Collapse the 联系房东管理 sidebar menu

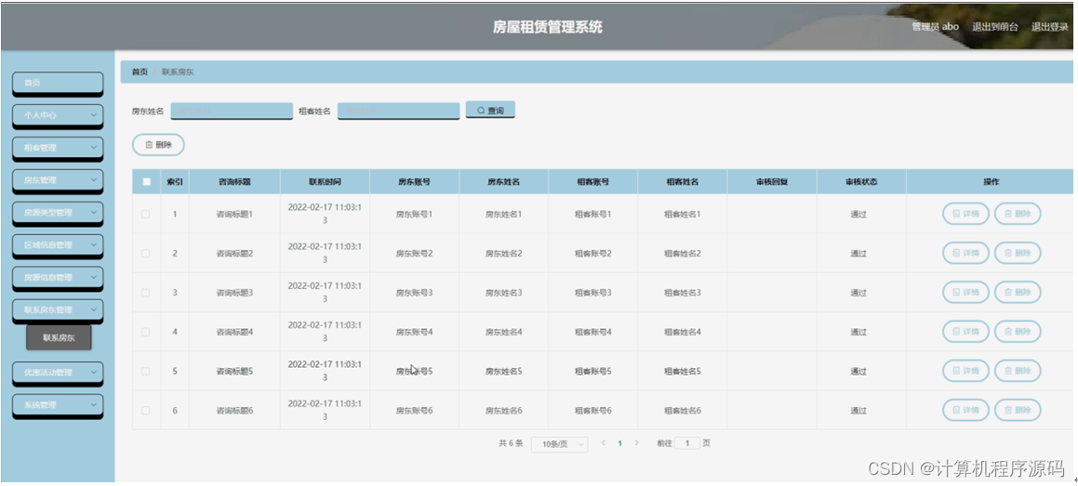click(x=58, y=310)
